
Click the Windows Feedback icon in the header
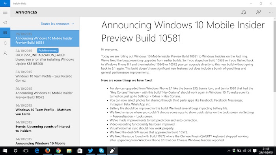click(244, 12)
